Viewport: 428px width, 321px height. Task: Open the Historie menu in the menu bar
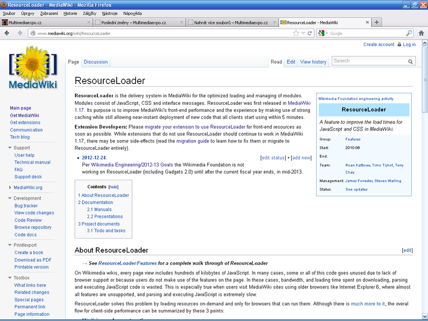click(70, 13)
